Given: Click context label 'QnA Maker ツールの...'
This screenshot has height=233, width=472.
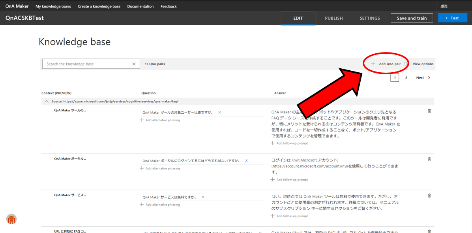Looking at the screenshot, I should coord(70,110).
